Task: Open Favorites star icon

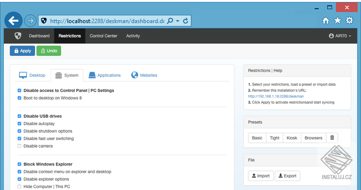Action: point(337,21)
